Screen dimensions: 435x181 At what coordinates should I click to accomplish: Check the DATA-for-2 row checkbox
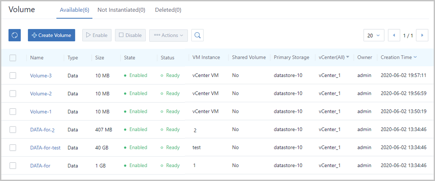(x=13, y=130)
